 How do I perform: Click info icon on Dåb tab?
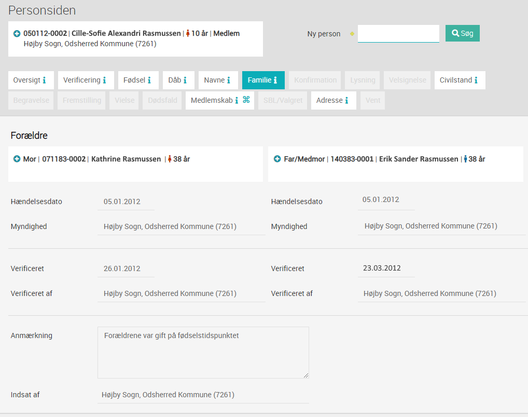pyautogui.click(x=185, y=80)
